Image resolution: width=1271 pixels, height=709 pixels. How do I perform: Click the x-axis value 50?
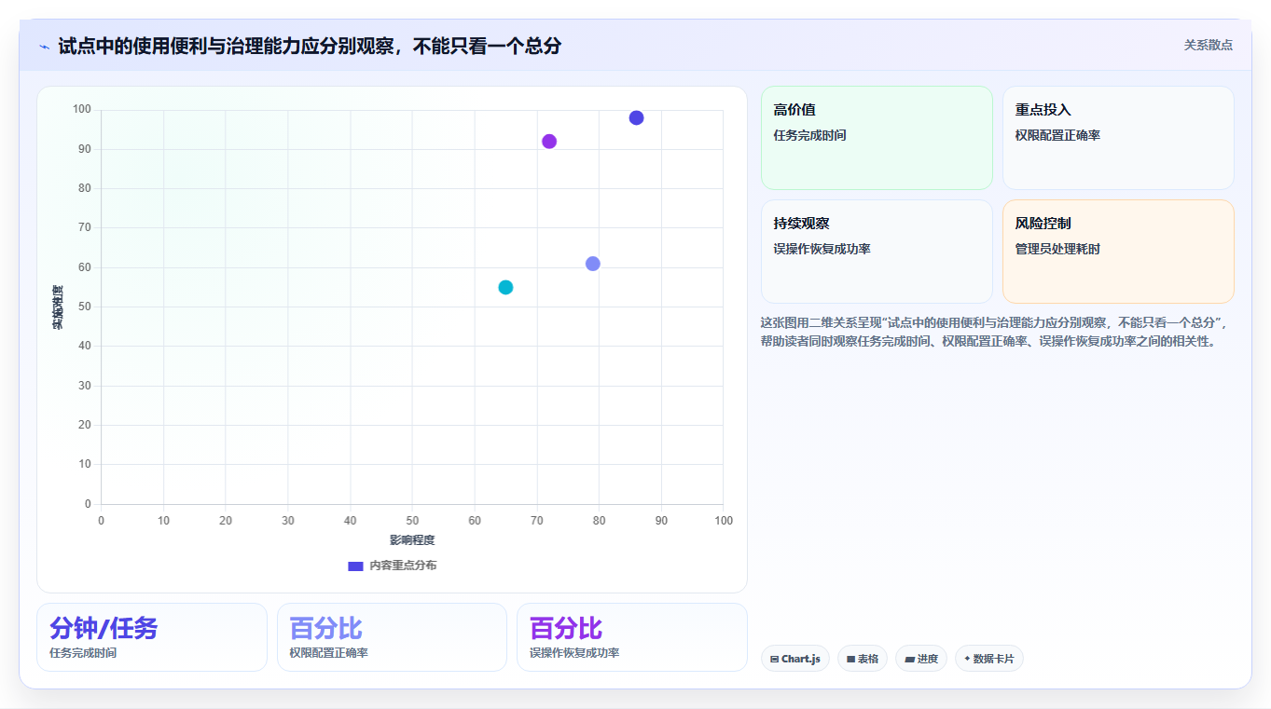click(x=412, y=521)
